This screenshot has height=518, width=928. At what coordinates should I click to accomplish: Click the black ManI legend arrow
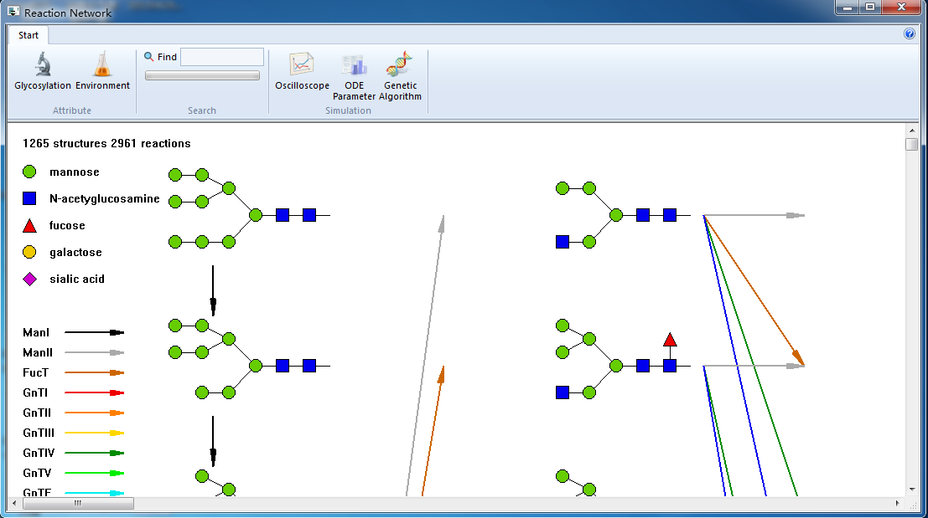pyautogui.click(x=94, y=332)
